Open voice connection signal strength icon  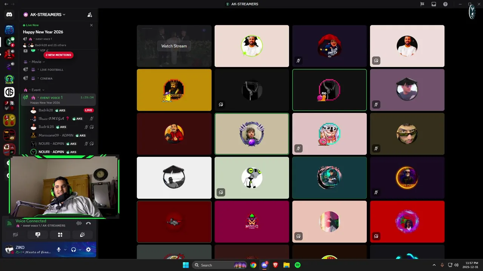pos(9,223)
